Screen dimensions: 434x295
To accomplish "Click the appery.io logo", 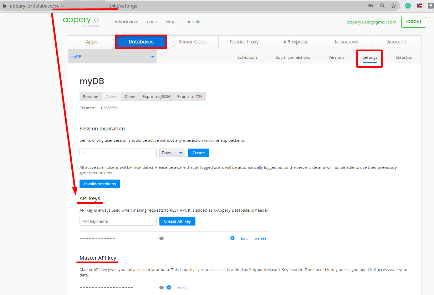I will pyautogui.click(x=81, y=21).
